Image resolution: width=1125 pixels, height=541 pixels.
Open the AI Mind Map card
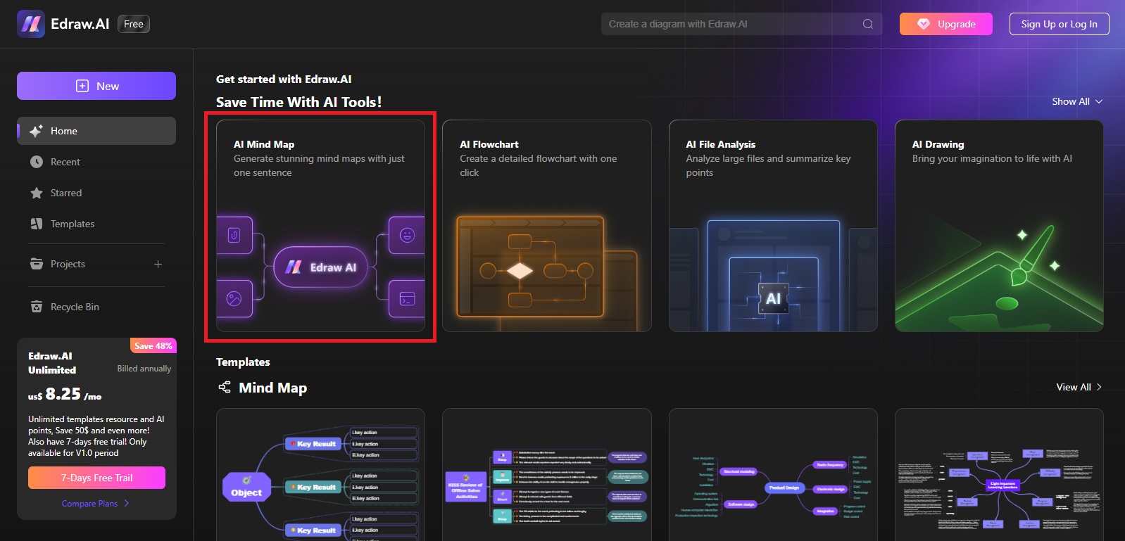(320, 226)
